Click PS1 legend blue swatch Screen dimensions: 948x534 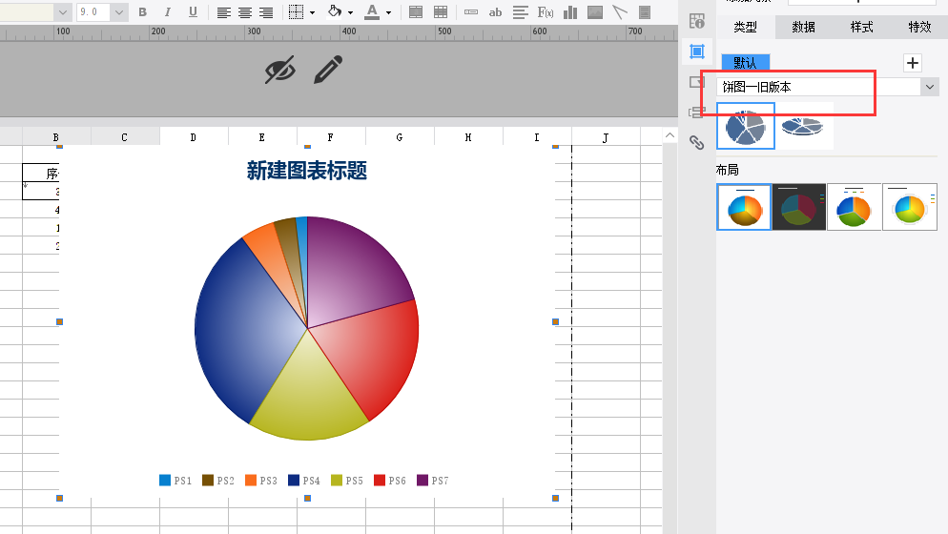coord(164,481)
